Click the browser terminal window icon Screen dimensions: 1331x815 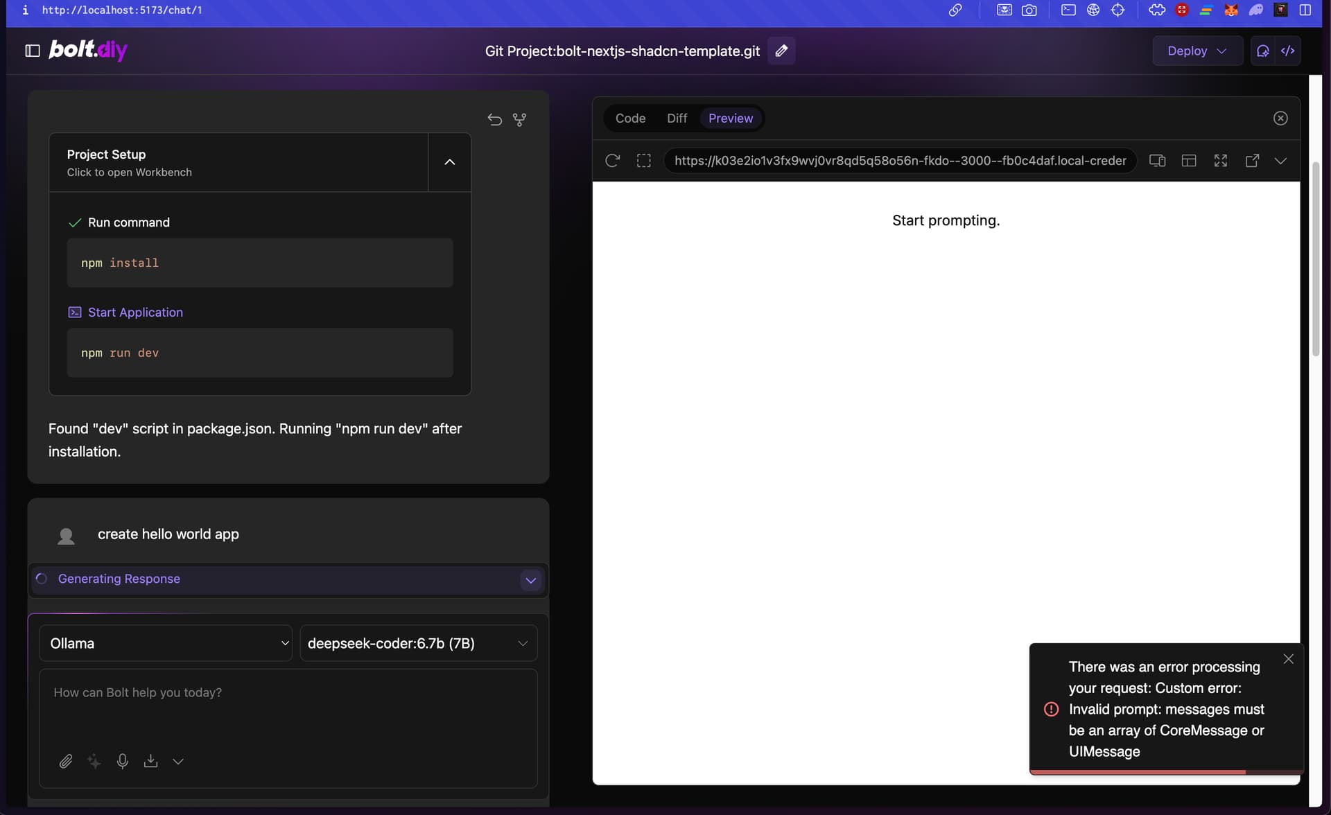(1068, 10)
